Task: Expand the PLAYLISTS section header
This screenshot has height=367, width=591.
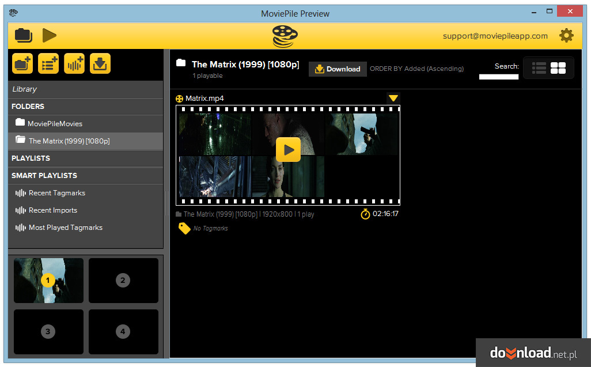Action: tap(86, 158)
